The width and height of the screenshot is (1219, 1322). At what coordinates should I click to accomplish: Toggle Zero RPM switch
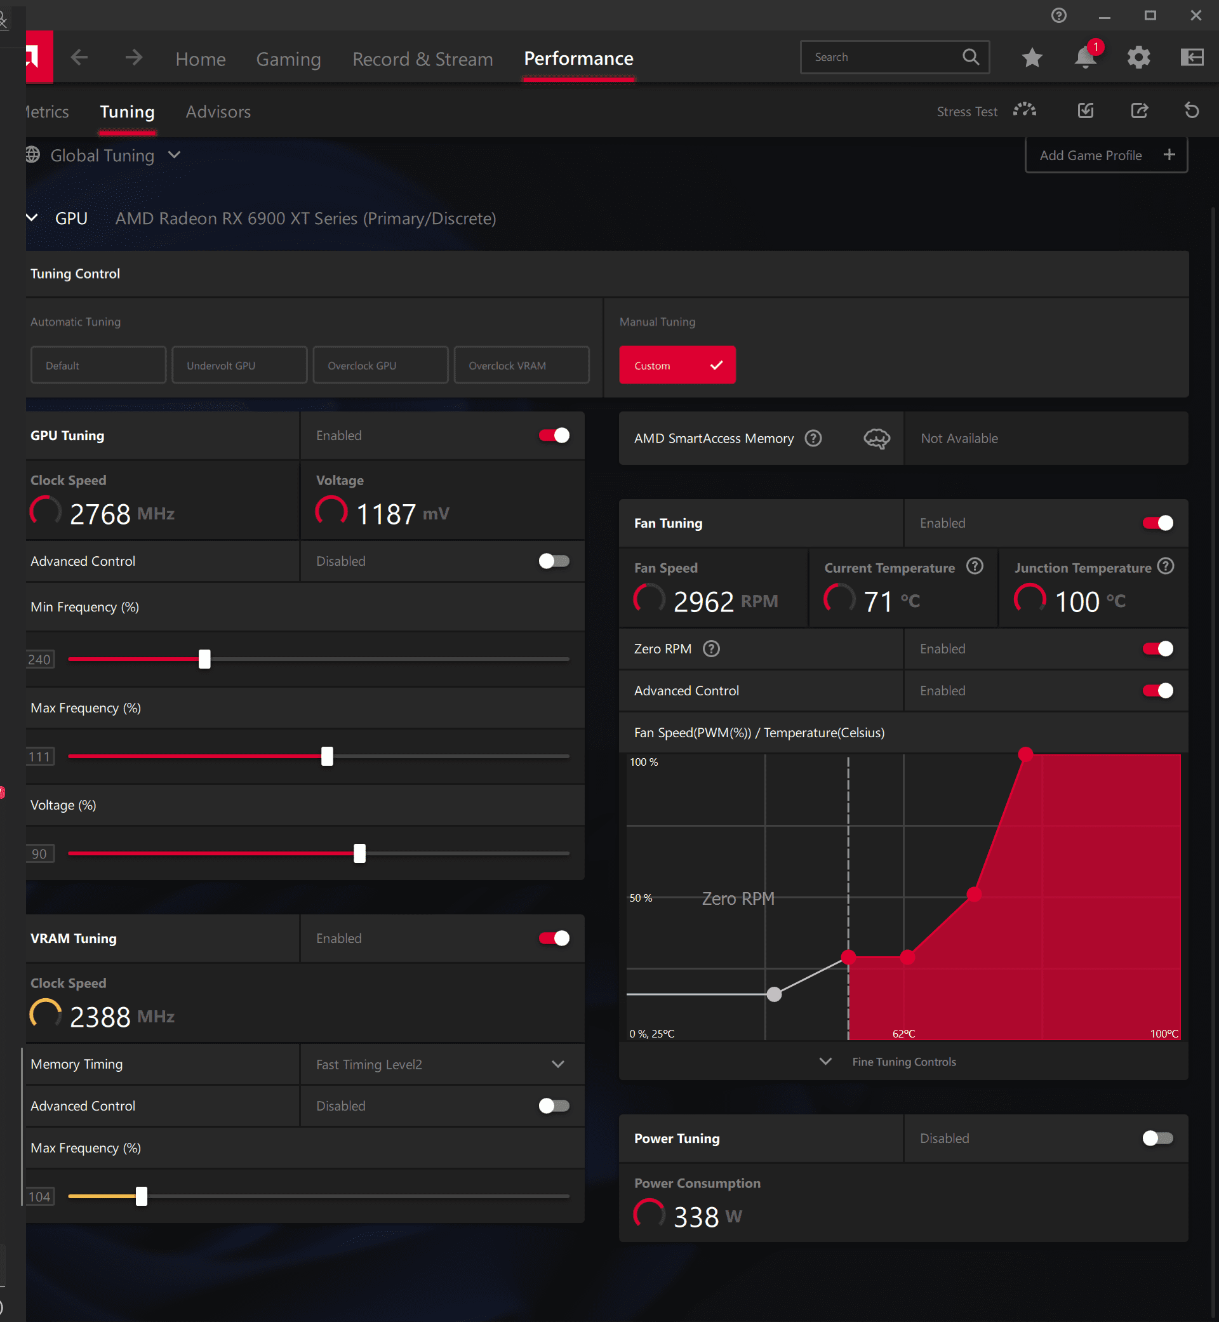click(x=1157, y=648)
